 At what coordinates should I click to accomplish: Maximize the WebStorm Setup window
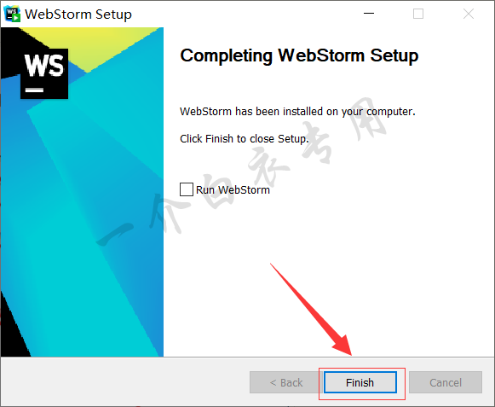point(418,14)
